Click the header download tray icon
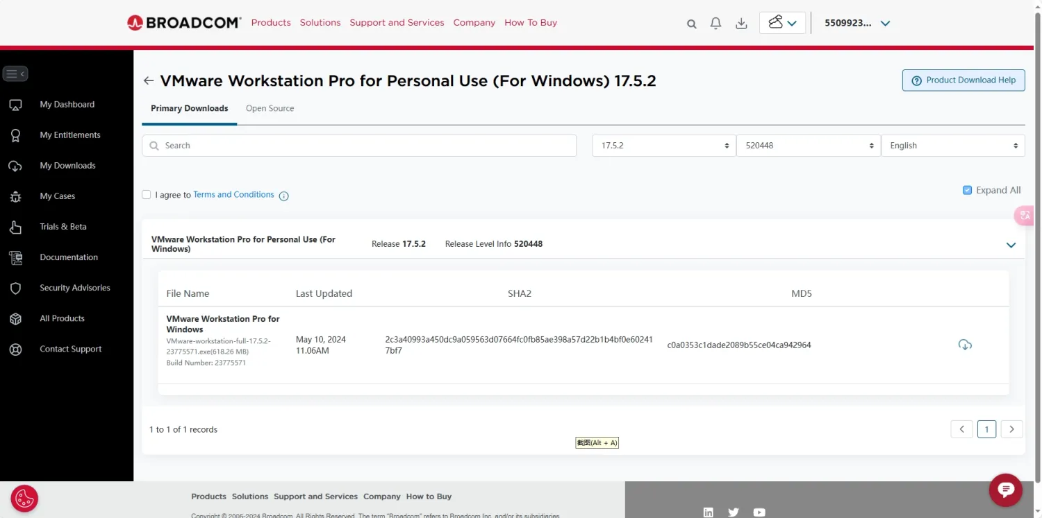This screenshot has height=518, width=1042. click(741, 24)
